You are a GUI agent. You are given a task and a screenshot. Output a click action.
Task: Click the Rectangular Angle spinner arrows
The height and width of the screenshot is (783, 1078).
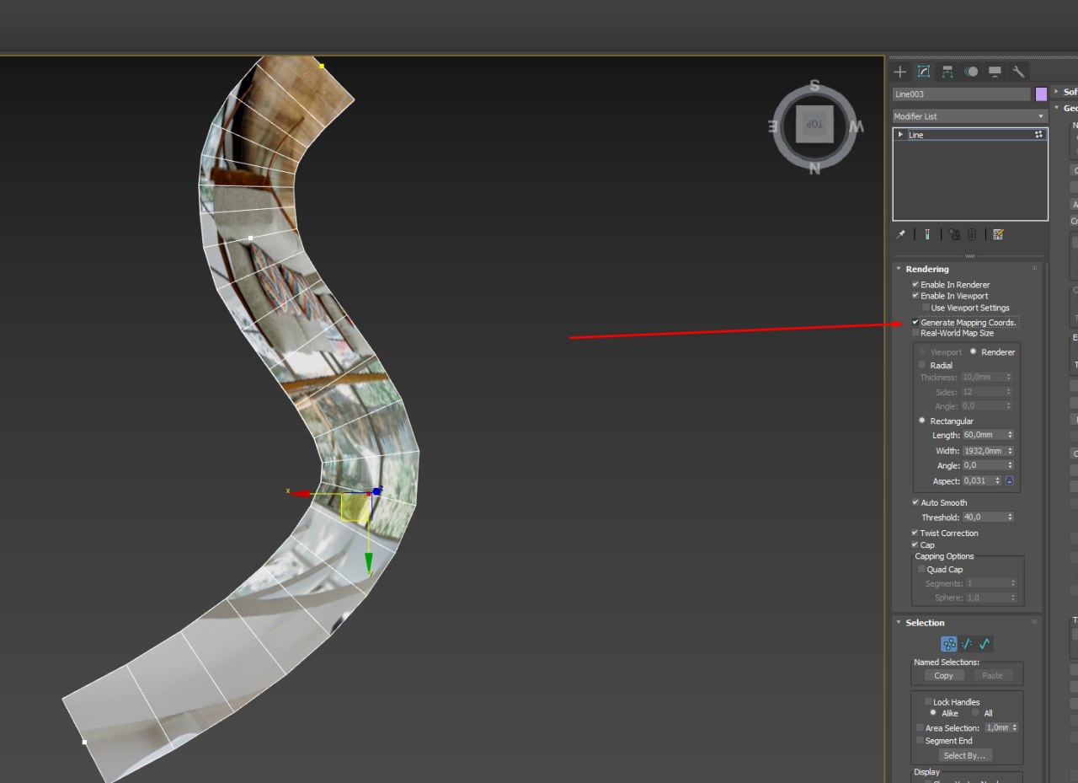(1010, 465)
